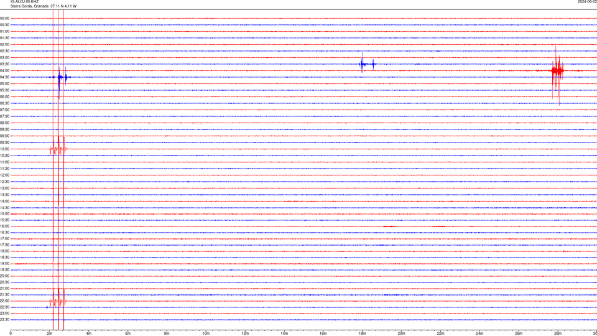Click the 24m tick label on time axis
The height and width of the screenshot is (336, 597).
point(479,334)
